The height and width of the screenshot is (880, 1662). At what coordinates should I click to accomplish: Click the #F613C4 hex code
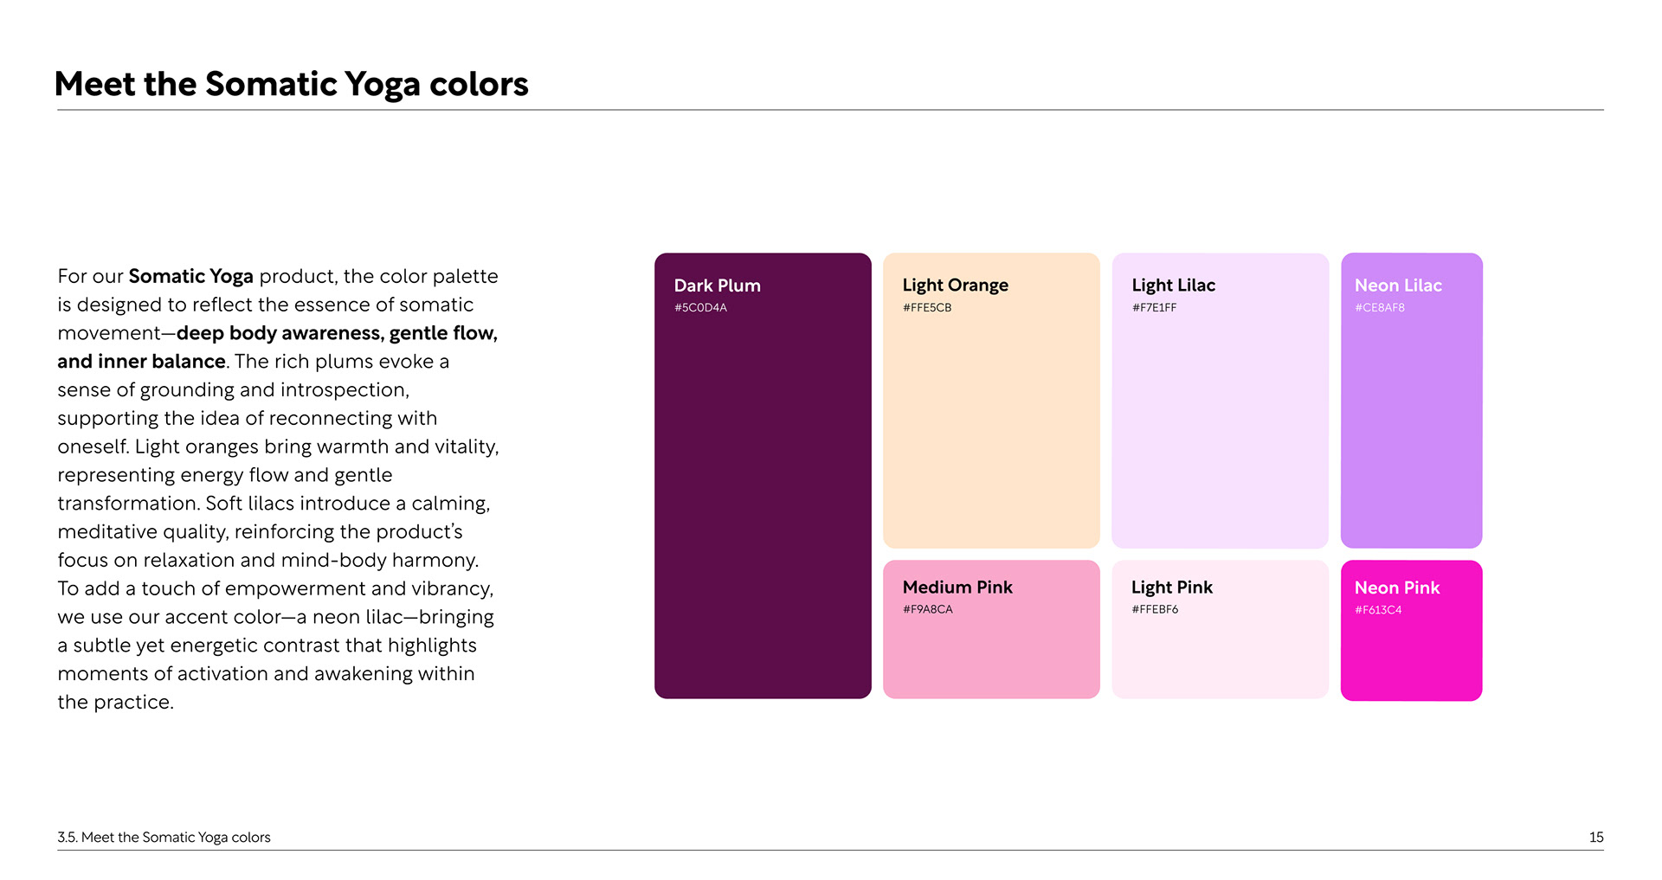[1378, 610]
